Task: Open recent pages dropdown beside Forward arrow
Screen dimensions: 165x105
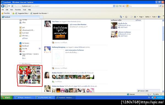Action: point(9,6)
